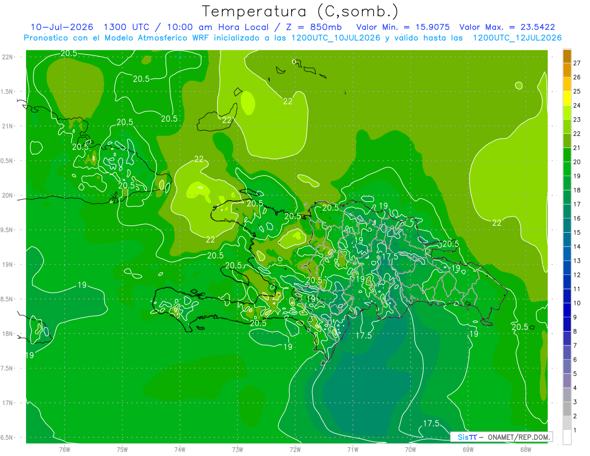Select the orange legend swatch between 26 and 27

point(567,70)
